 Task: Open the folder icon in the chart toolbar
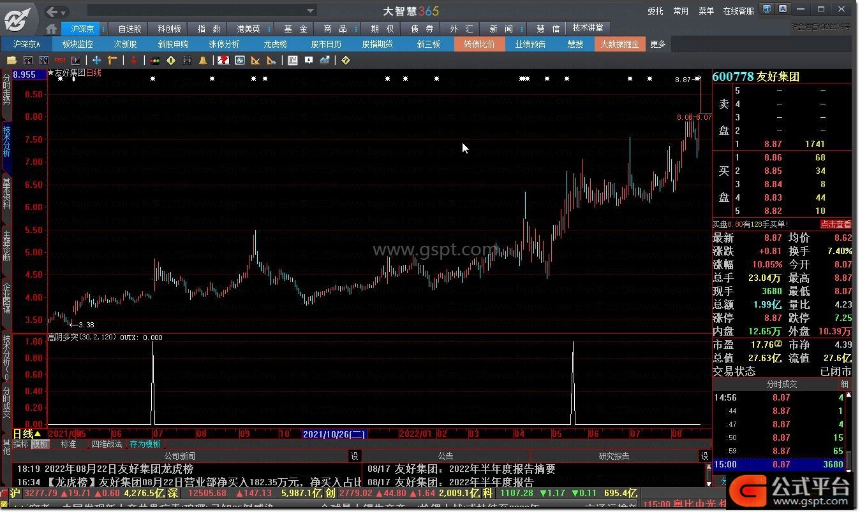[11, 60]
